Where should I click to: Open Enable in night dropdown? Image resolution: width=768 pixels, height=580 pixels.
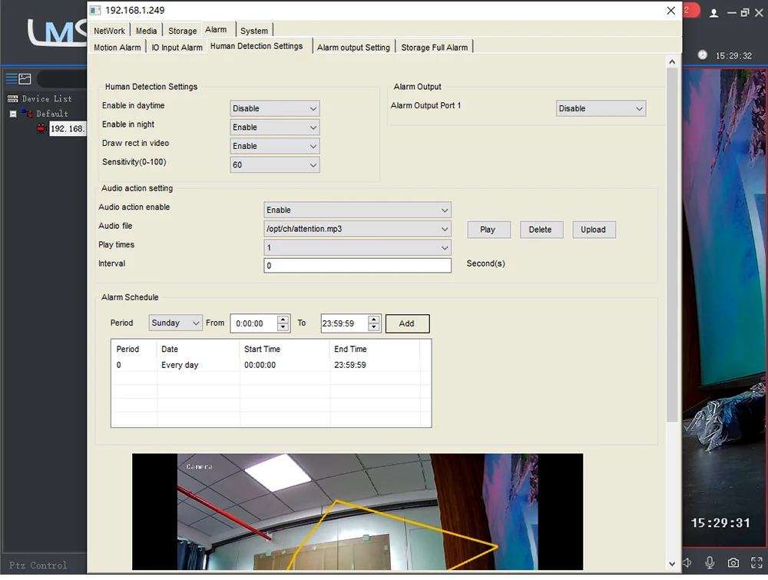275,128
